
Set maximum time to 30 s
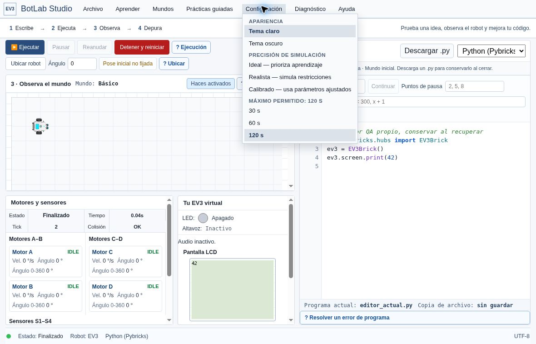[300, 111]
